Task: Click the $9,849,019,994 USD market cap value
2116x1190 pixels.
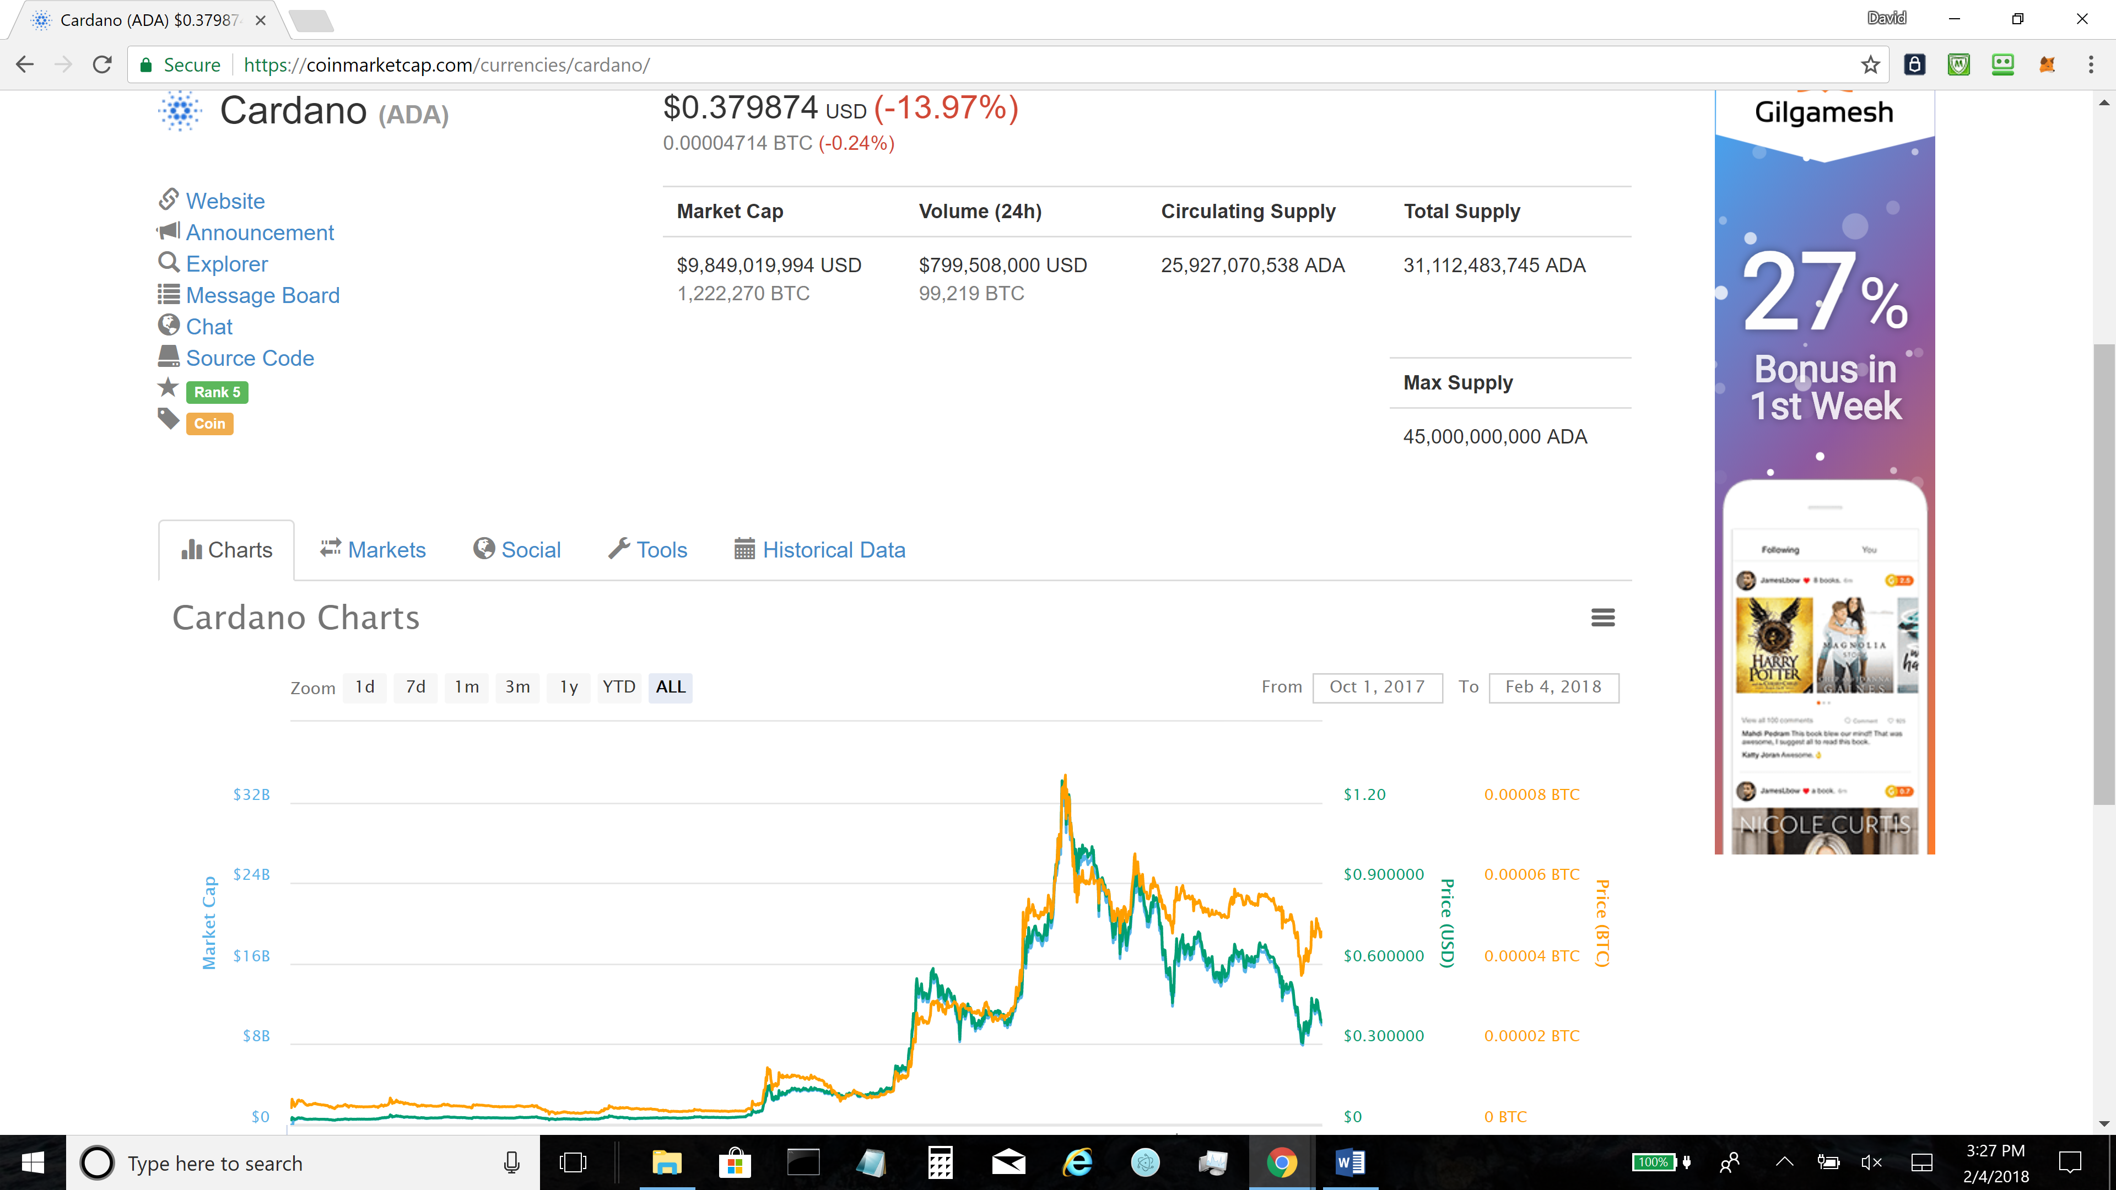Action: 769,265
